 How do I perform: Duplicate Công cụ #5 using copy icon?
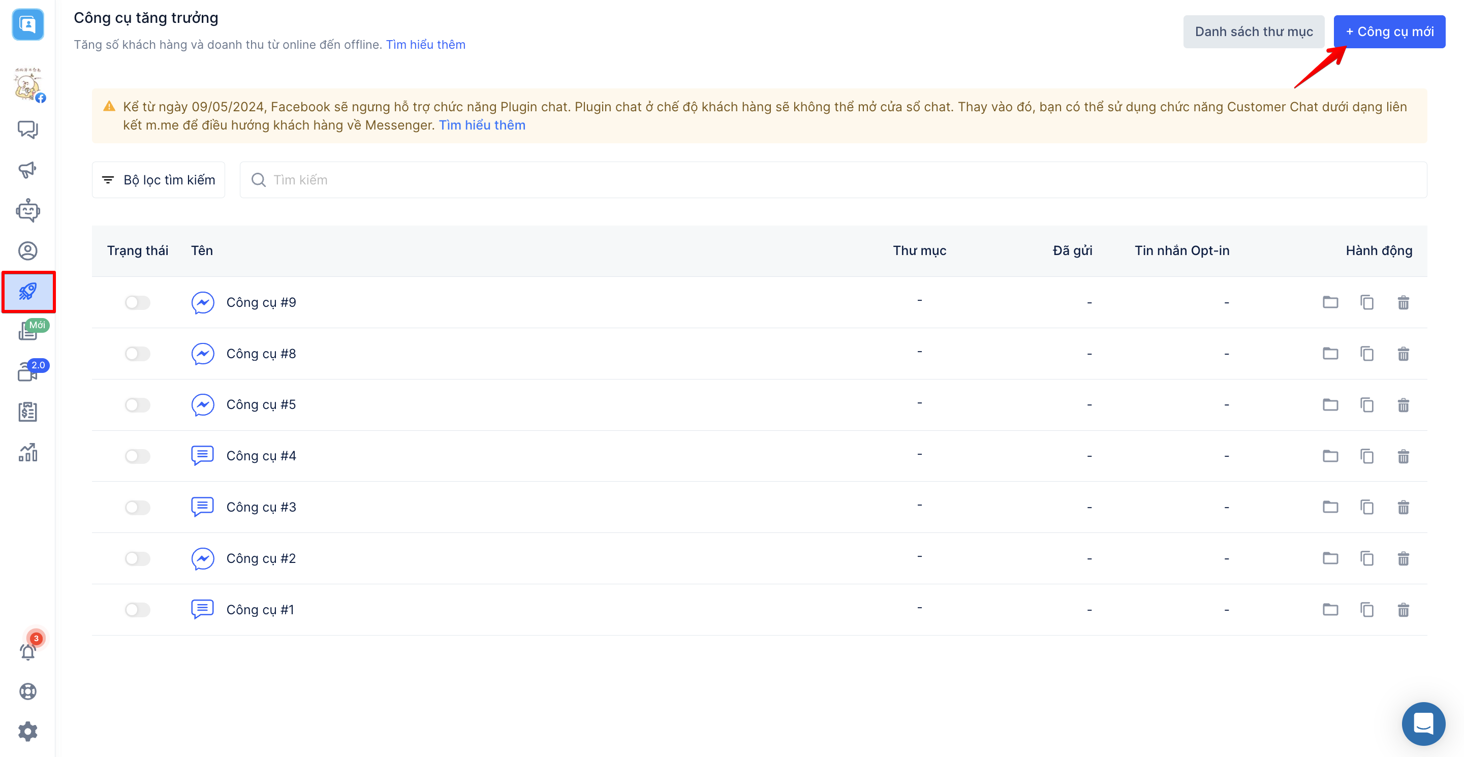tap(1366, 404)
